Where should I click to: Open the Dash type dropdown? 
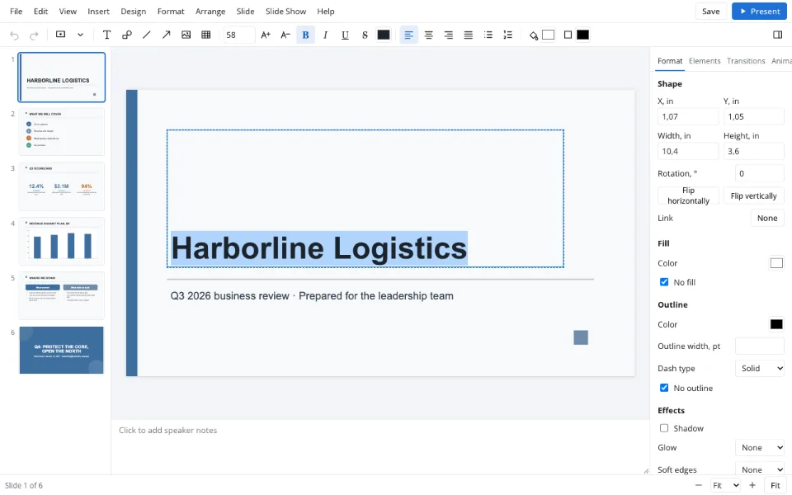tap(760, 368)
